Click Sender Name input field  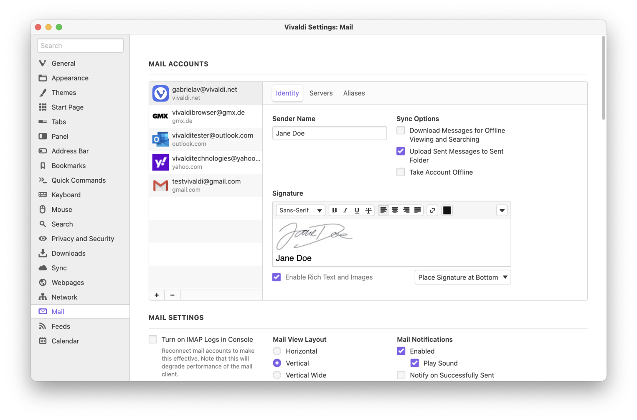point(330,133)
